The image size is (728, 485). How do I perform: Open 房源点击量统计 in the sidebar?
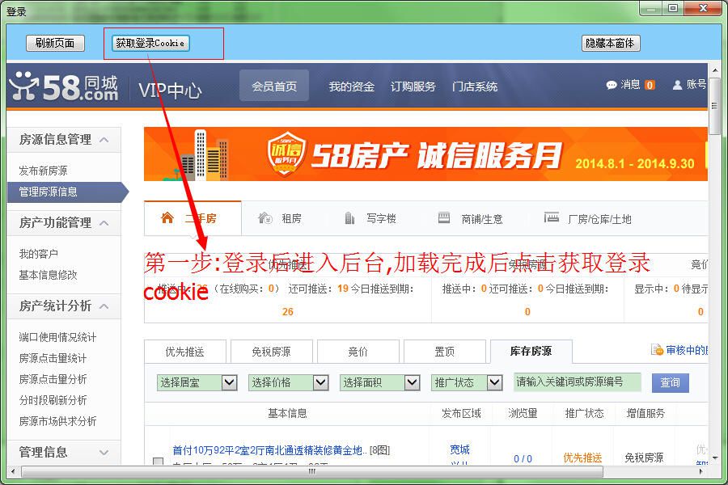[53, 358]
